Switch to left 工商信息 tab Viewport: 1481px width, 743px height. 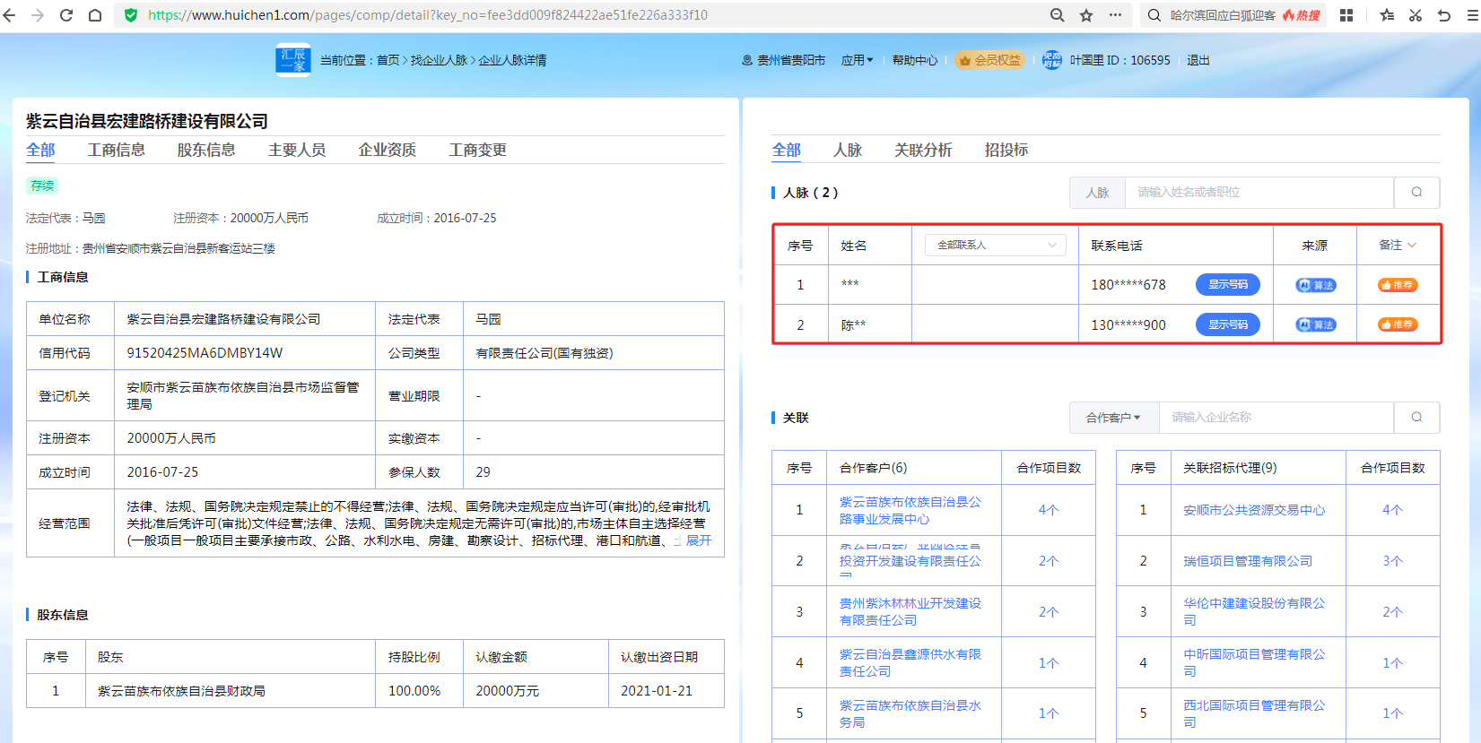click(x=117, y=150)
